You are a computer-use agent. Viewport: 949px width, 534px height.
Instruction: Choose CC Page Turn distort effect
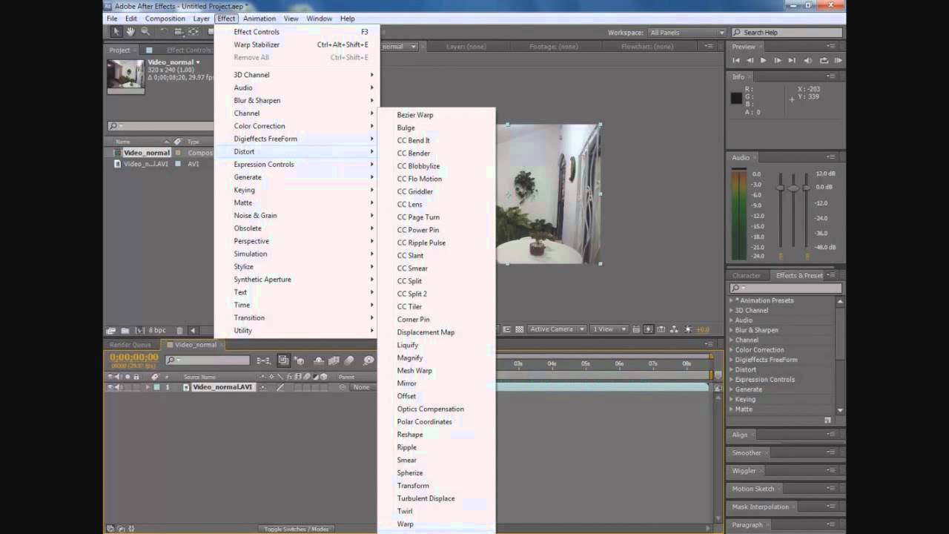[437, 217]
